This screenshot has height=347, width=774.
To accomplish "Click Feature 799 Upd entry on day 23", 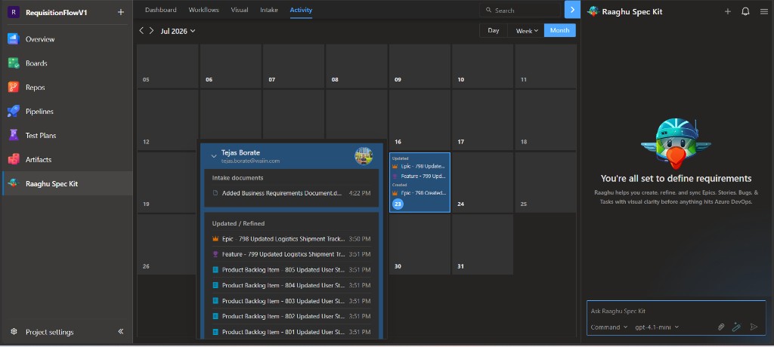I will click(420, 176).
